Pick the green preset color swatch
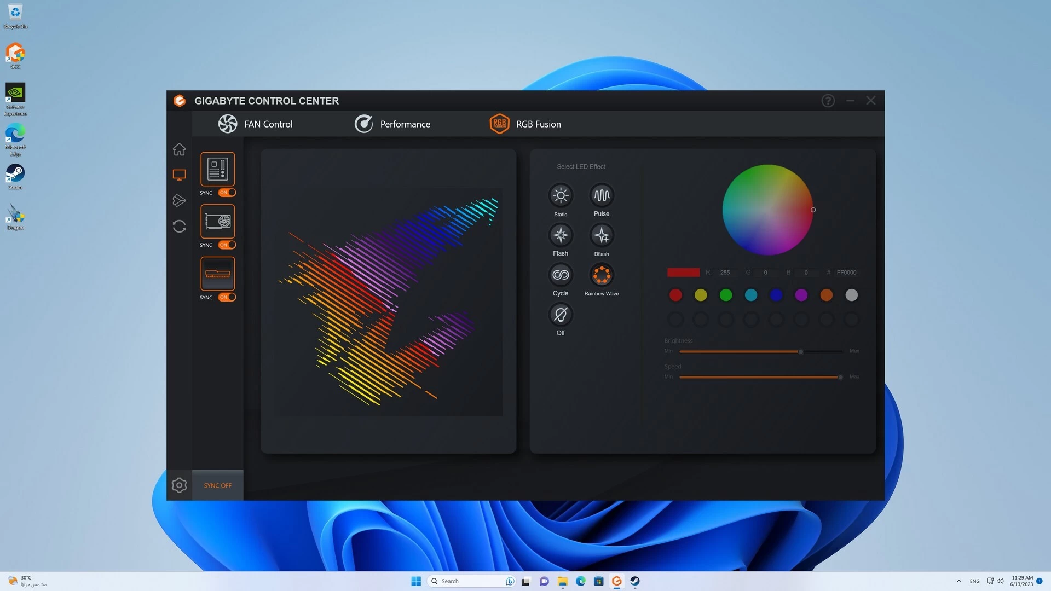This screenshot has height=591, width=1051. [x=725, y=296]
